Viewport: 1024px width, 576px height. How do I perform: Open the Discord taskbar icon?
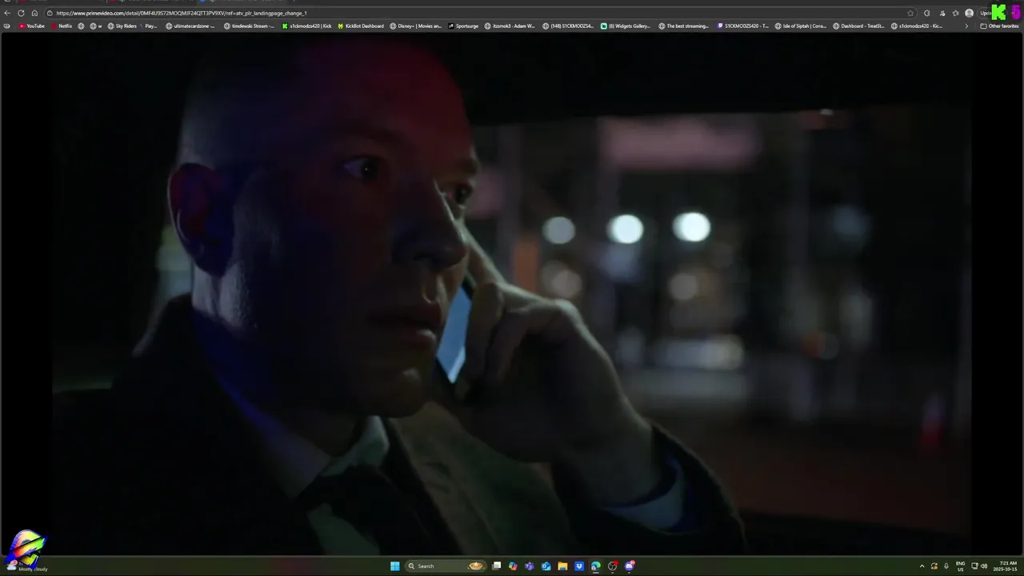click(x=630, y=566)
